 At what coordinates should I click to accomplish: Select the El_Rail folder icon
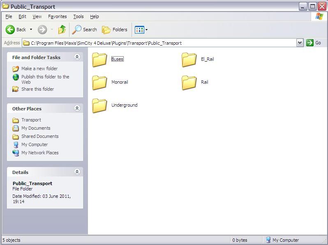point(189,60)
